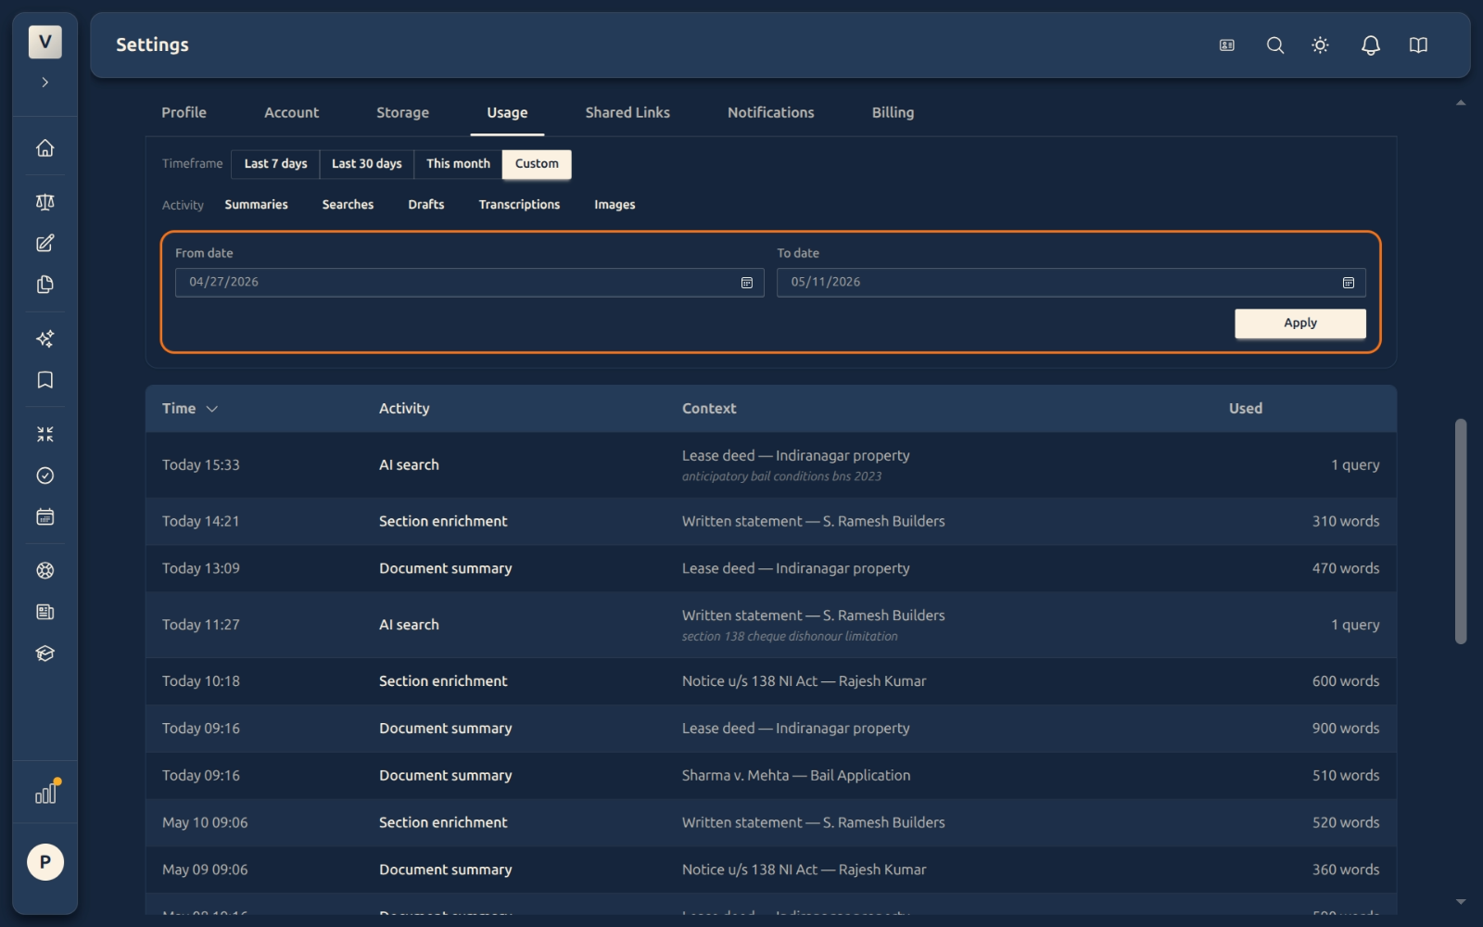This screenshot has width=1483, height=927.
Task: Click the V workspace logo
Action: (44, 42)
